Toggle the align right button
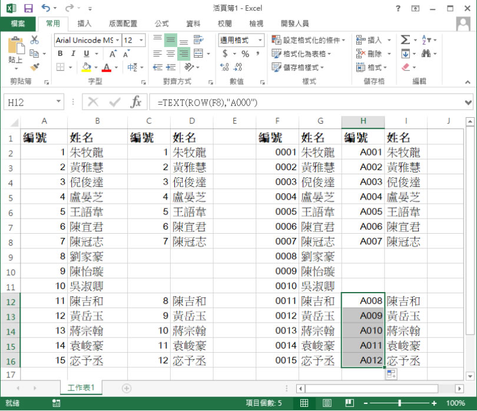Viewport: 477px width, 411px height. (x=184, y=54)
